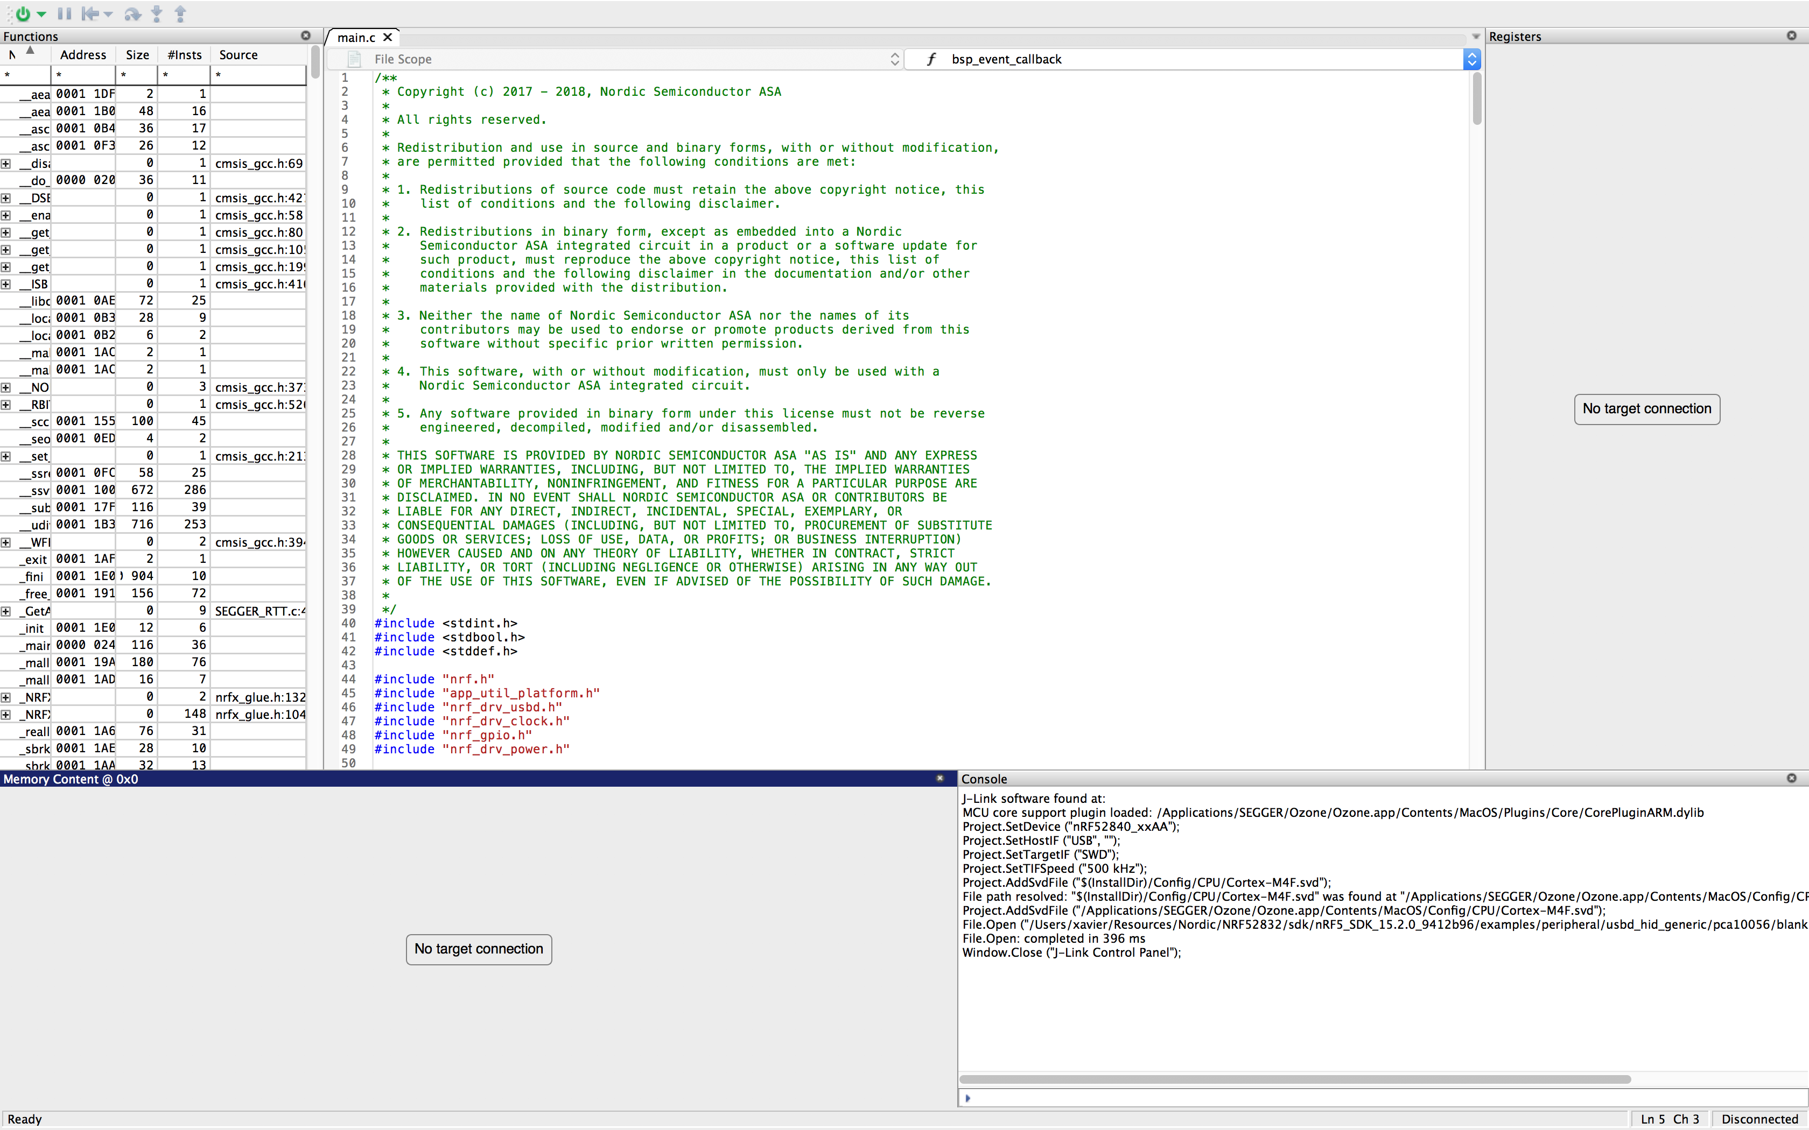Click No target connection in Registers panel
Screen dimensions: 1809x1130
1647,409
